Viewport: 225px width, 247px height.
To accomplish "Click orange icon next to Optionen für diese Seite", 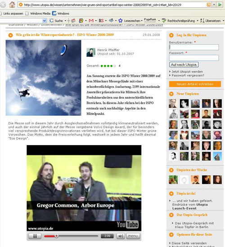I will (171, 235).
